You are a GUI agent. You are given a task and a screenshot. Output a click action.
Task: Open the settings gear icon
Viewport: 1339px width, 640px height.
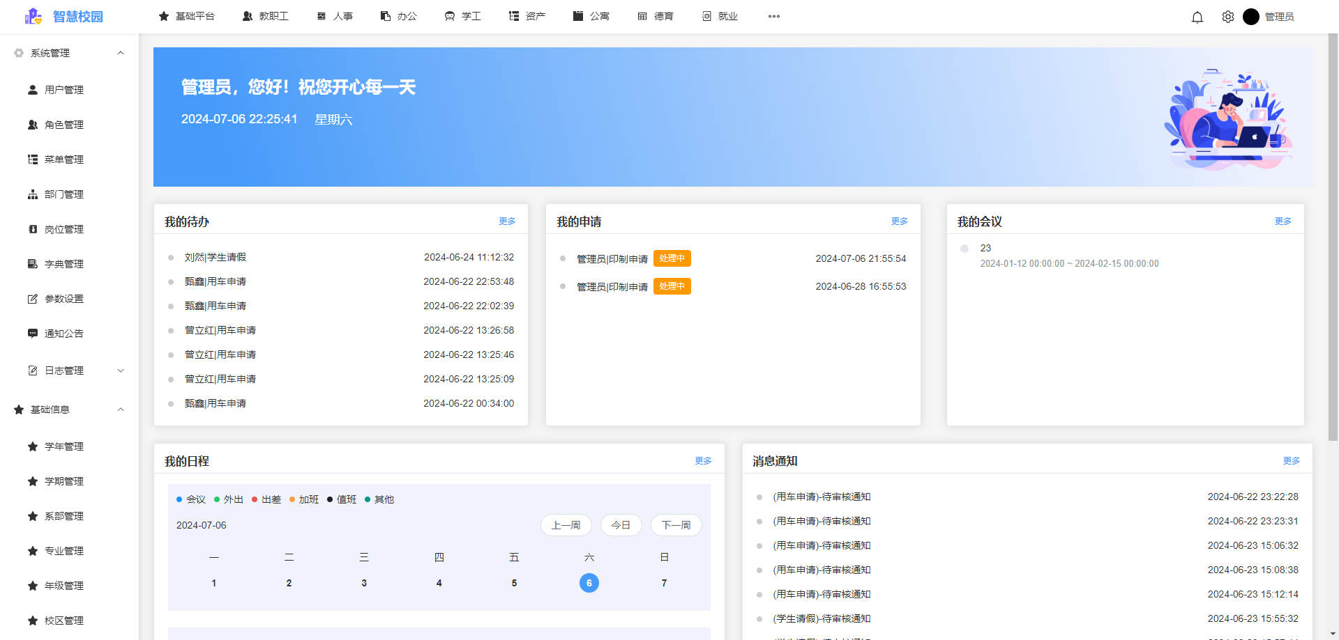coord(1227,16)
